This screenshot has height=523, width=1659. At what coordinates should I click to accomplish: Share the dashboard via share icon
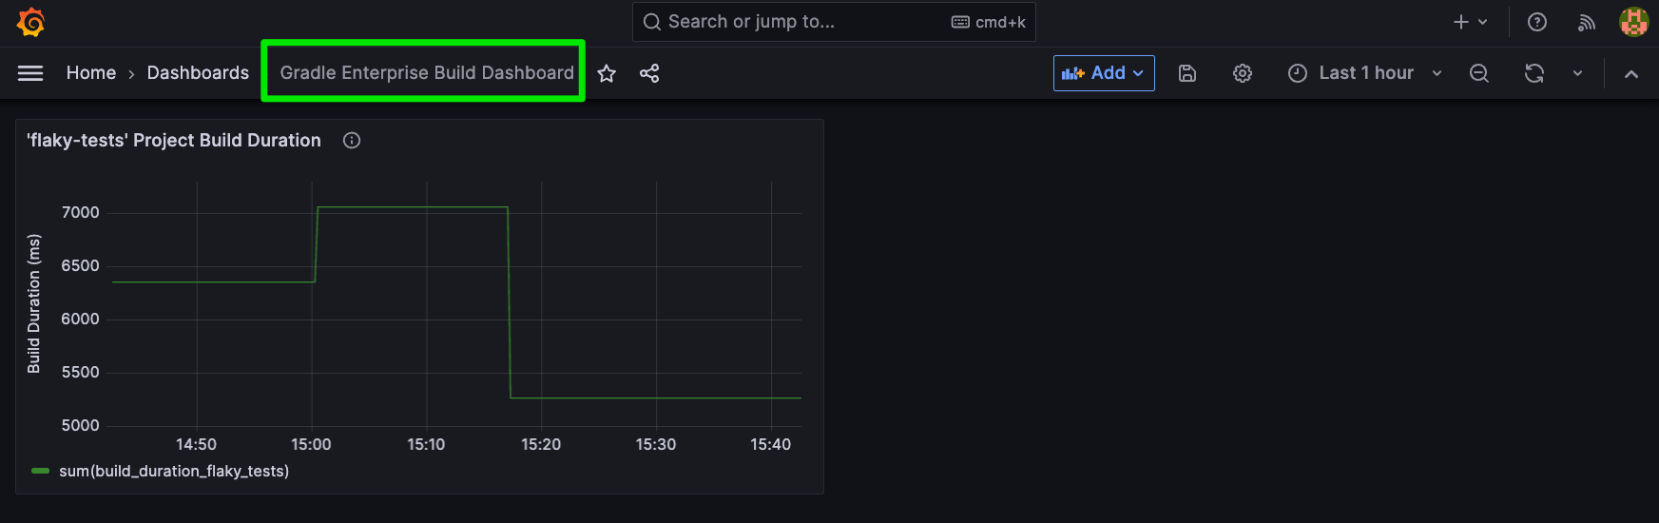tap(649, 73)
